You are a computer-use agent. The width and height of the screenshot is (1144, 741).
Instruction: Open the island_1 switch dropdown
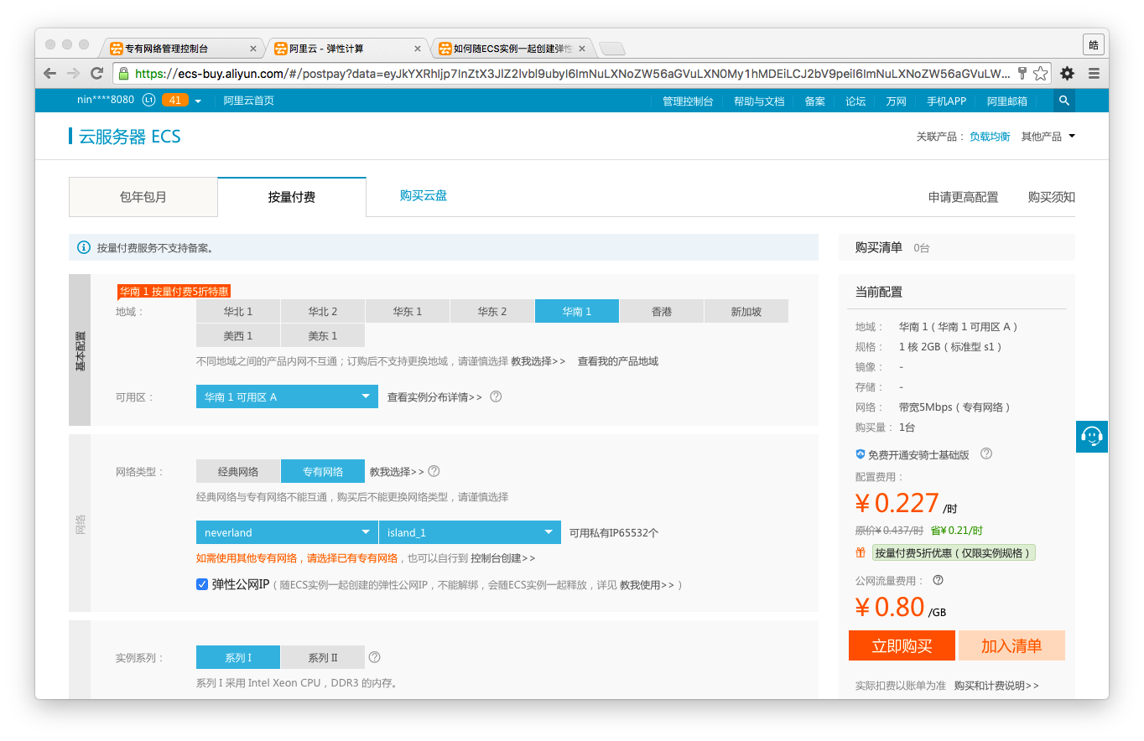point(469,532)
